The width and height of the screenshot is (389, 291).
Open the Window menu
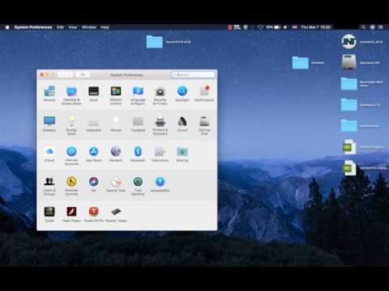click(89, 27)
